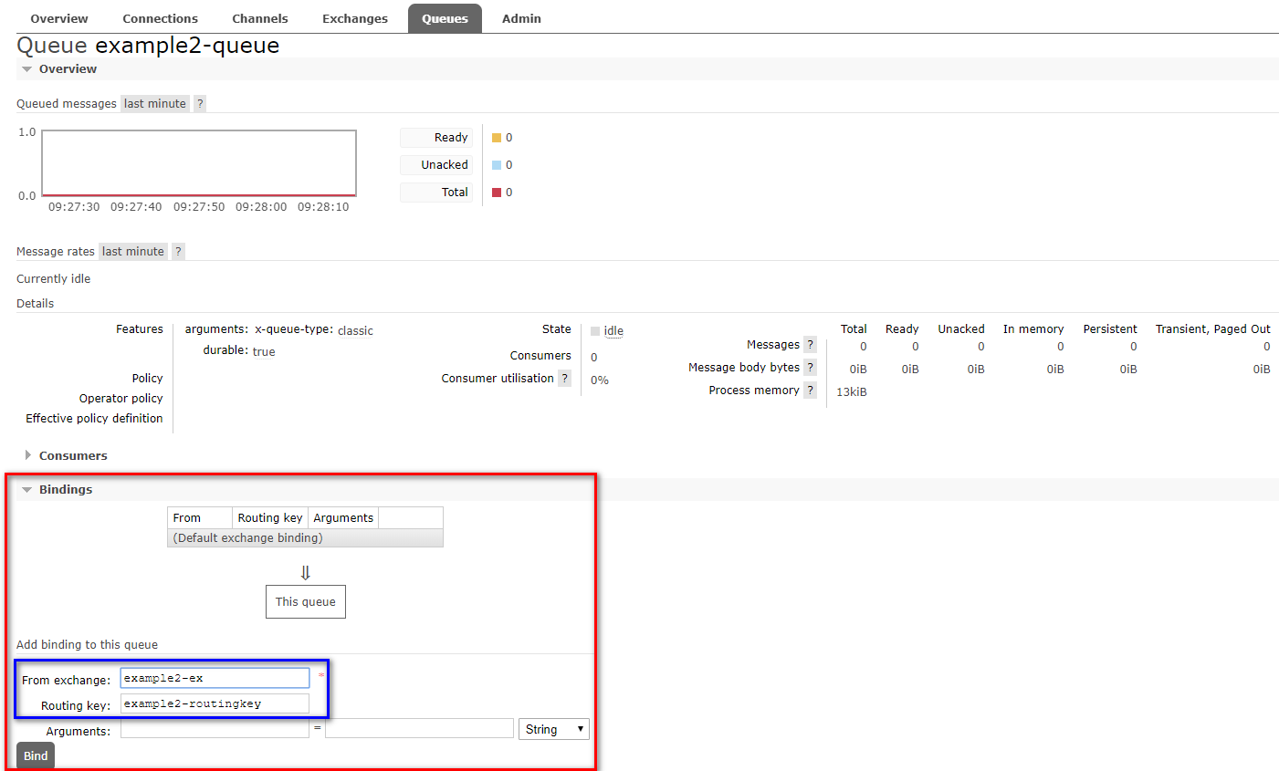Viewport: 1279px width, 771px height.
Task: Open the Connections tab
Action: coord(160,18)
